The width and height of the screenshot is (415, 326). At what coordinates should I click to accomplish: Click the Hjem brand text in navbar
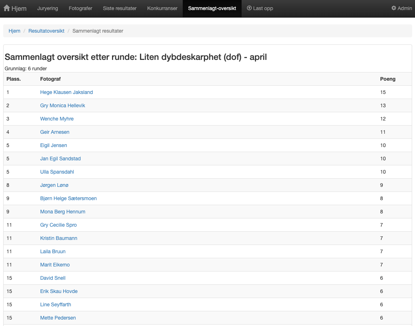(19, 9)
